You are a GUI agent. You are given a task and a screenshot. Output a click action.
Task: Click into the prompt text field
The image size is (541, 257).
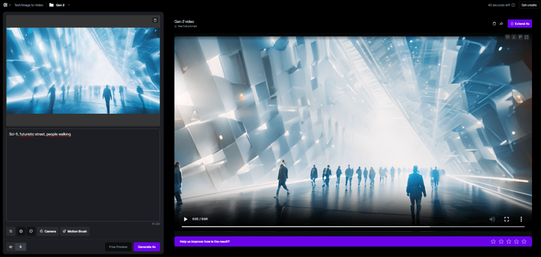pyautogui.click(x=82, y=175)
